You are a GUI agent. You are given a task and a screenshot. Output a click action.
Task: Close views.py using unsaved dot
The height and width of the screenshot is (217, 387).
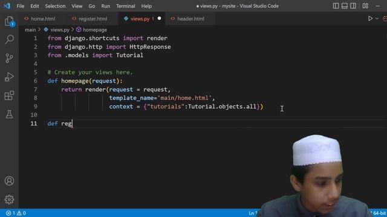click(x=159, y=19)
